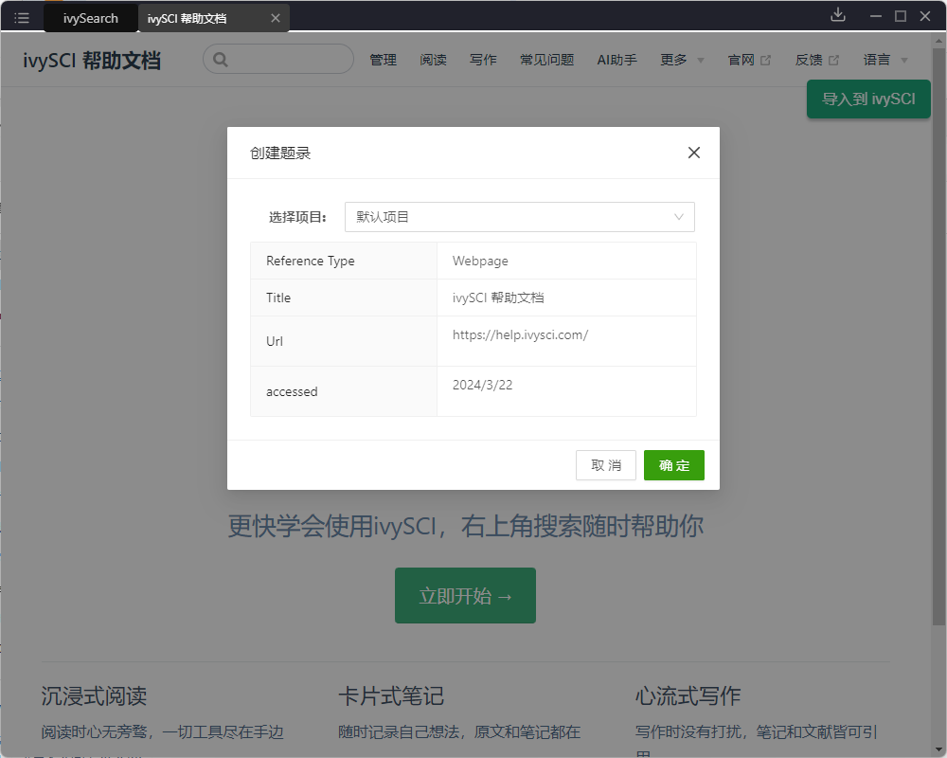Image resolution: width=947 pixels, height=758 pixels.
Task: Expand the 更多 dropdown menu
Action: coord(682,60)
